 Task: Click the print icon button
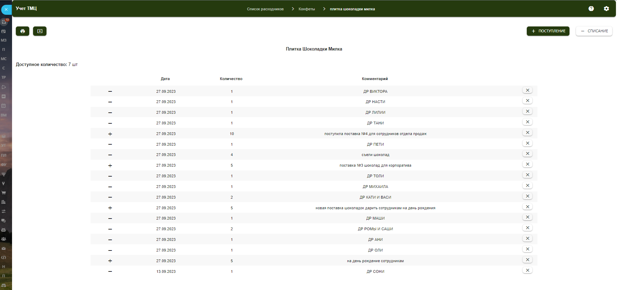tap(22, 31)
